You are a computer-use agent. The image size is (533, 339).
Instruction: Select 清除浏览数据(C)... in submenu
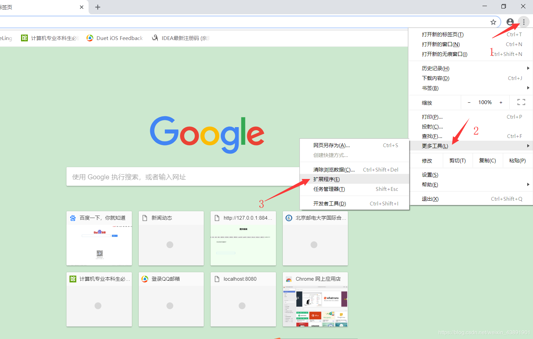[x=355, y=170]
